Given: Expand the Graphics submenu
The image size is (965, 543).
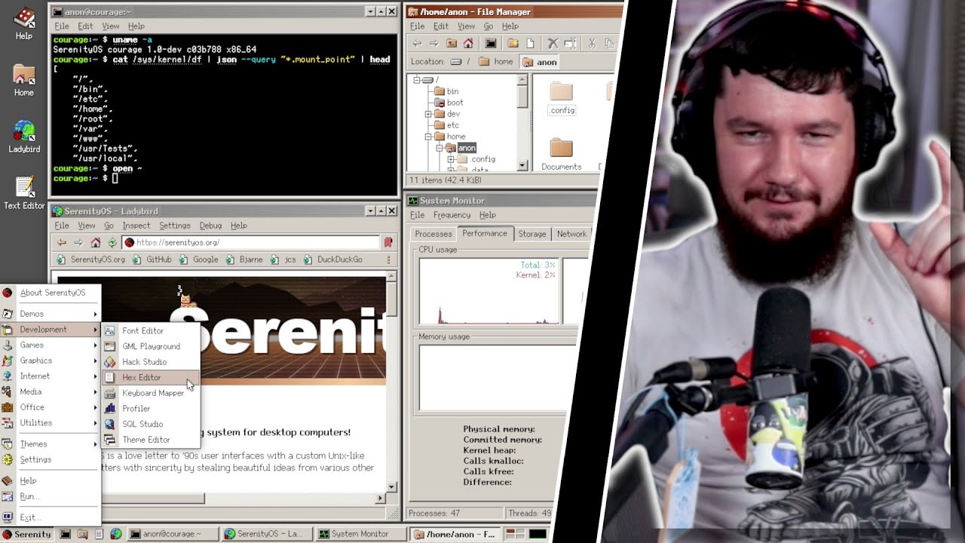Looking at the screenshot, I should tap(51, 360).
